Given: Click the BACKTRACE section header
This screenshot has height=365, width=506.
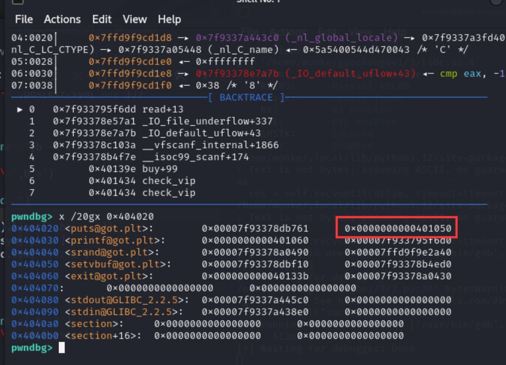Looking at the screenshot, I should point(247,97).
